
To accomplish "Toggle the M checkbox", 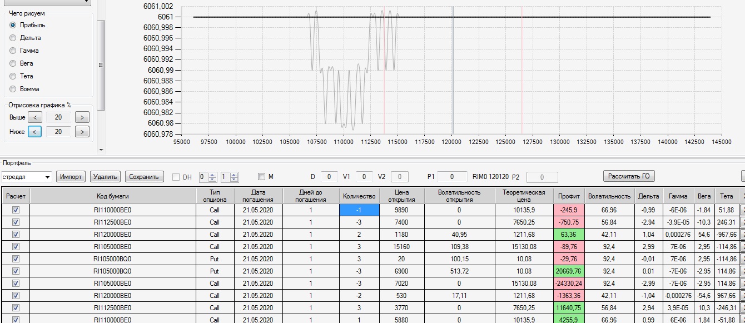I will coord(261,177).
